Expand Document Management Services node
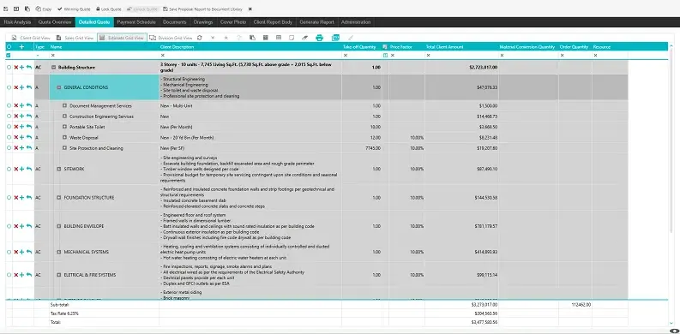Image resolution: width=680 pixels, height=334 pixels. point(64,105)
